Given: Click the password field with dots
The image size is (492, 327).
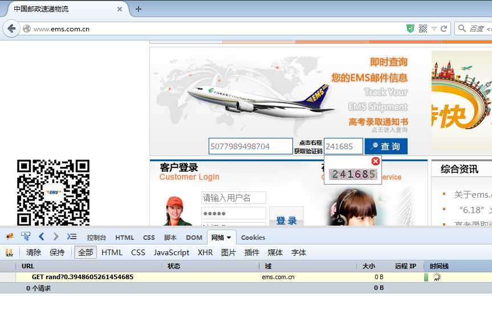Looking at the screenshot, I should click(x=233, y=213).
